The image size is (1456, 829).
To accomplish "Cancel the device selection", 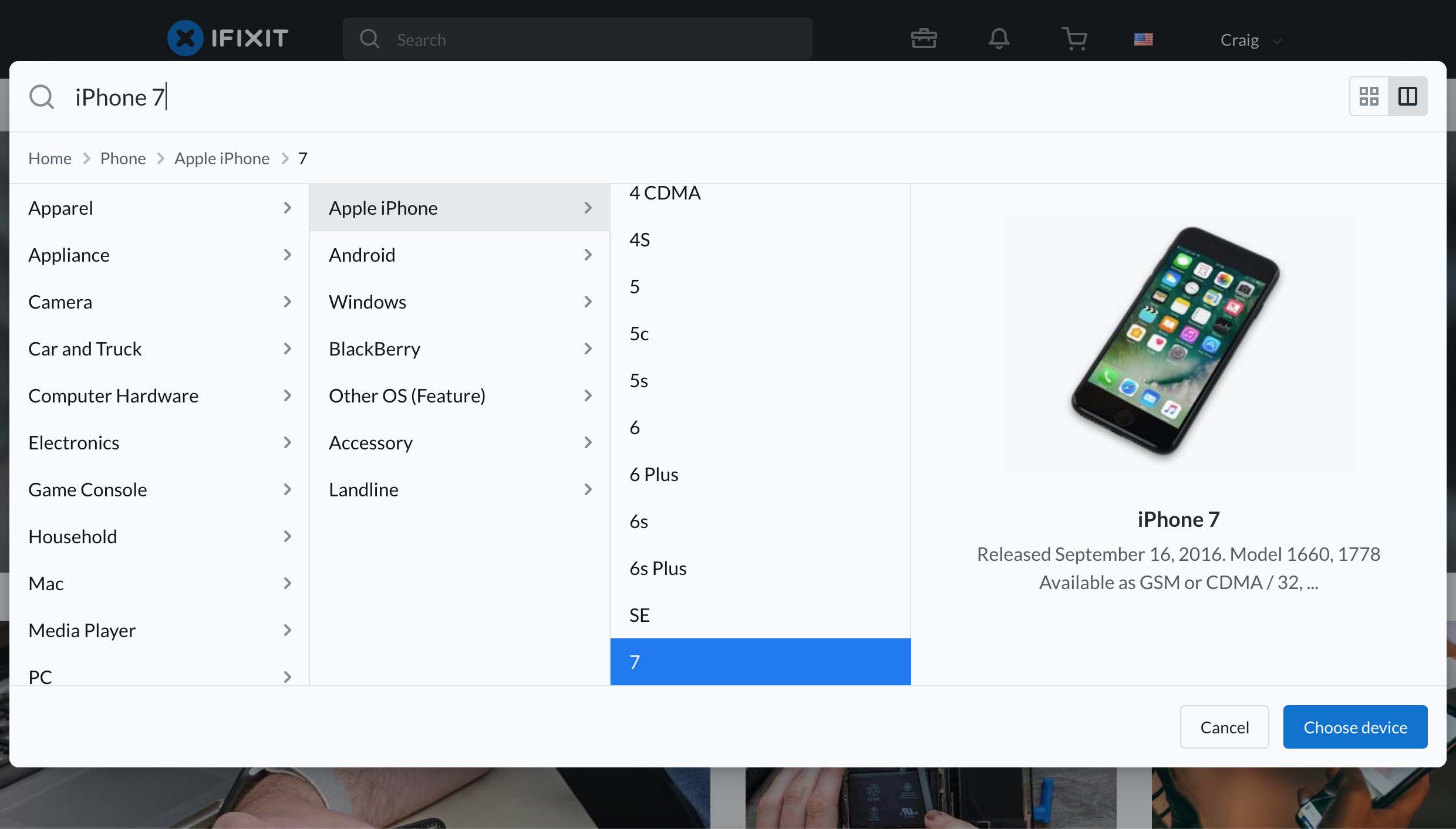I will click(x=1224, y=727).
